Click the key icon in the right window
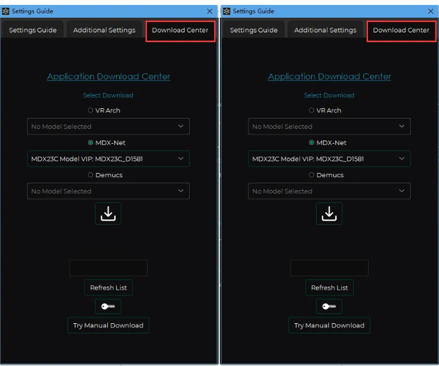439x366 pixels. point(329,307)
